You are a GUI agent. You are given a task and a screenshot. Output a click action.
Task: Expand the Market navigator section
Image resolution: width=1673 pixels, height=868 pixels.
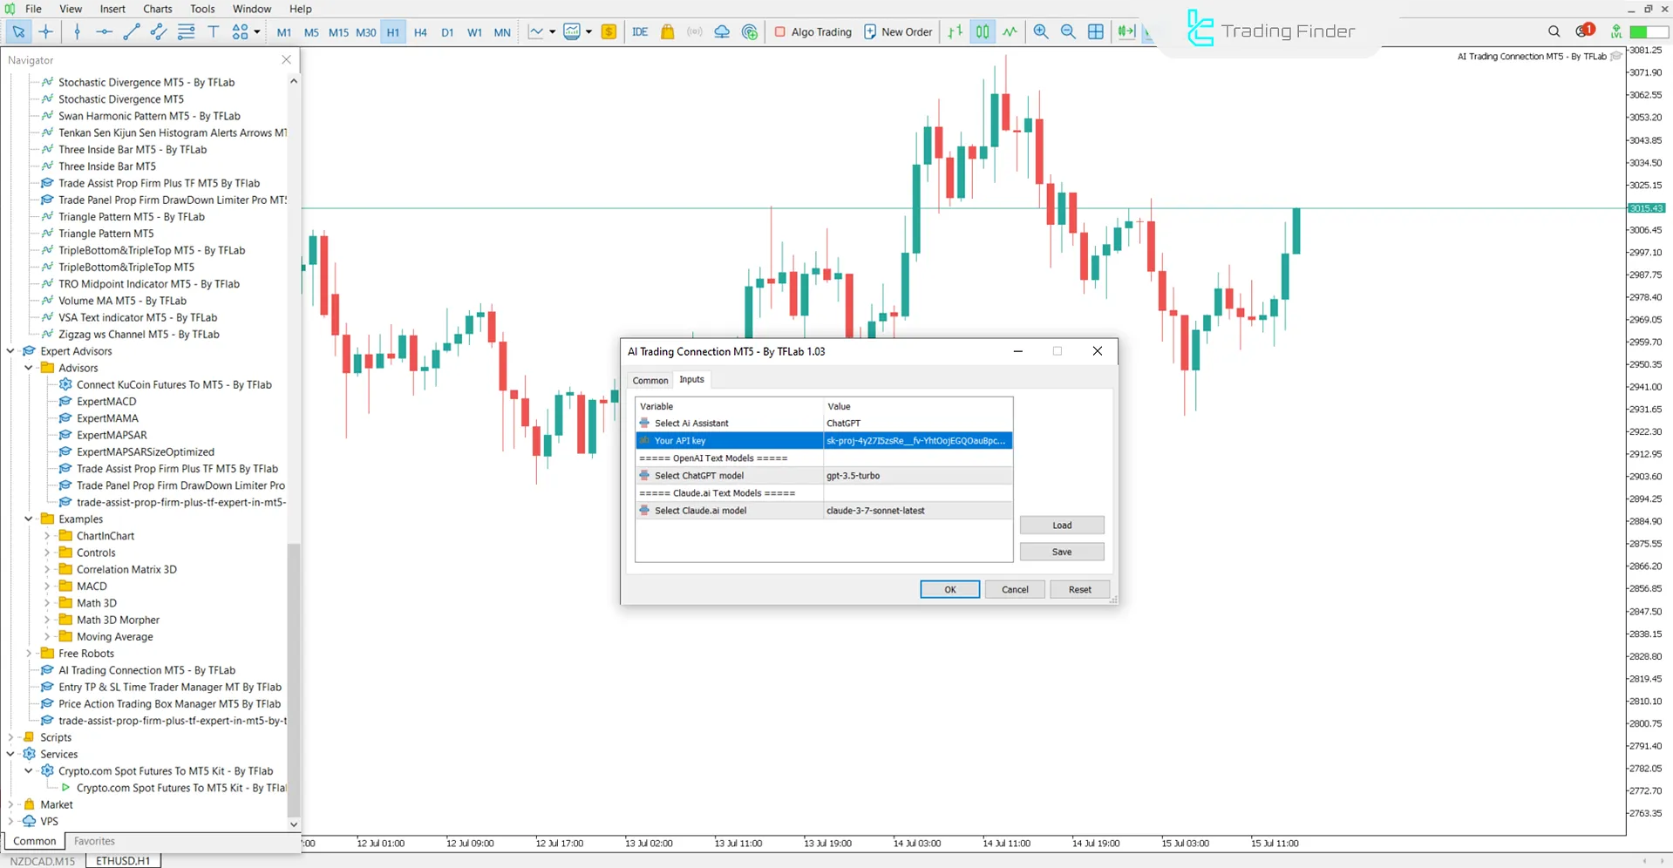[12, 804]
